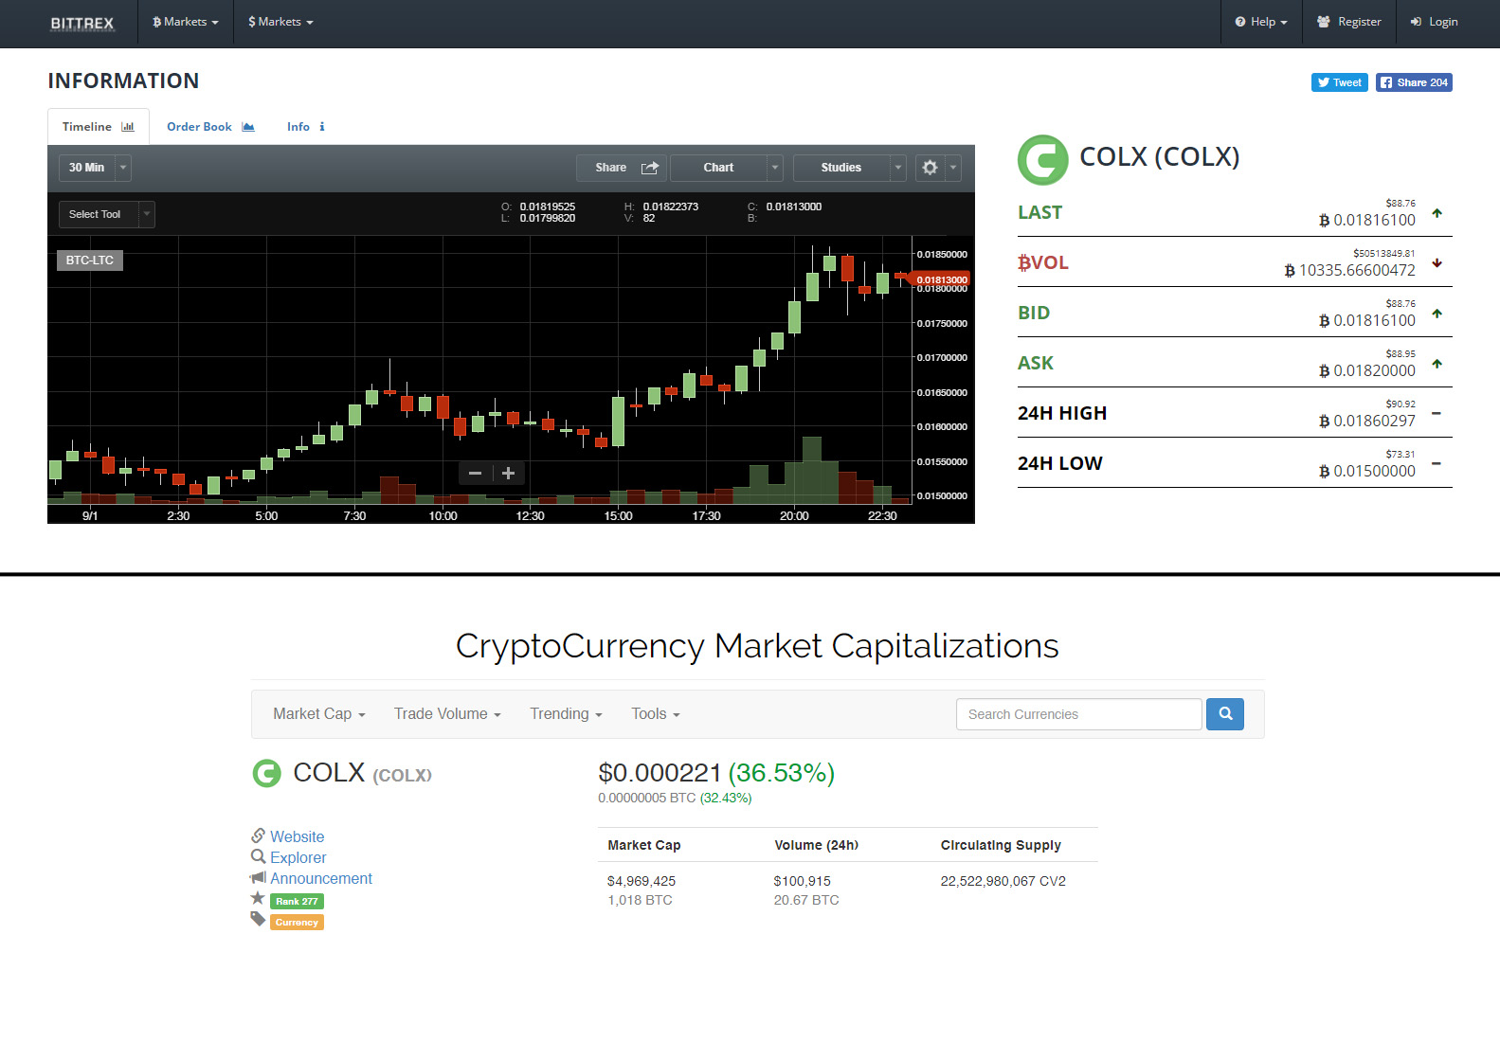Screen dimensions: 1500x1042
Task: Share page on Facebook
Action: (1414, 82)
